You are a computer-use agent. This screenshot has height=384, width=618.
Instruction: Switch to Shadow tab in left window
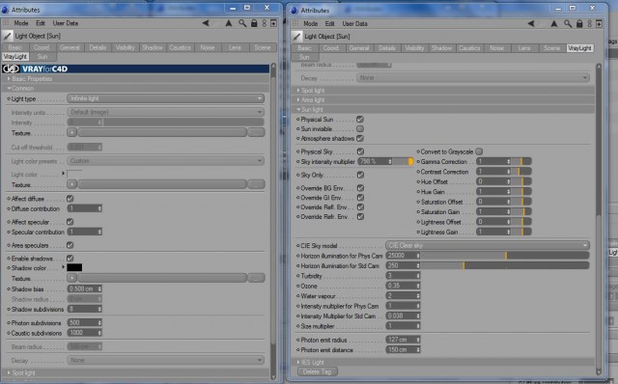(x=153, y=47)
